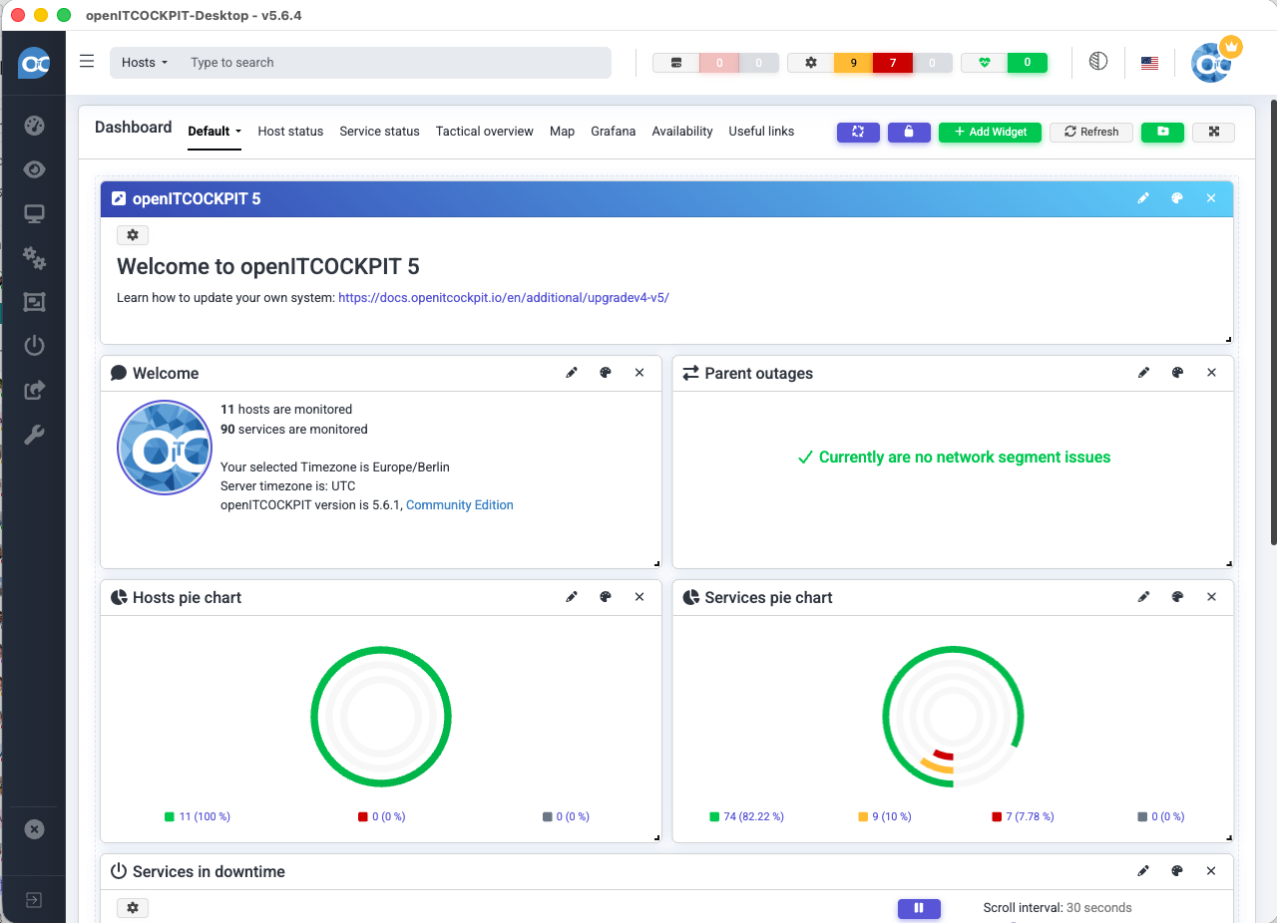The image size is (1277, 923).
Task: Open the monitor screen icon in sidebar
Action: (34, 213)
